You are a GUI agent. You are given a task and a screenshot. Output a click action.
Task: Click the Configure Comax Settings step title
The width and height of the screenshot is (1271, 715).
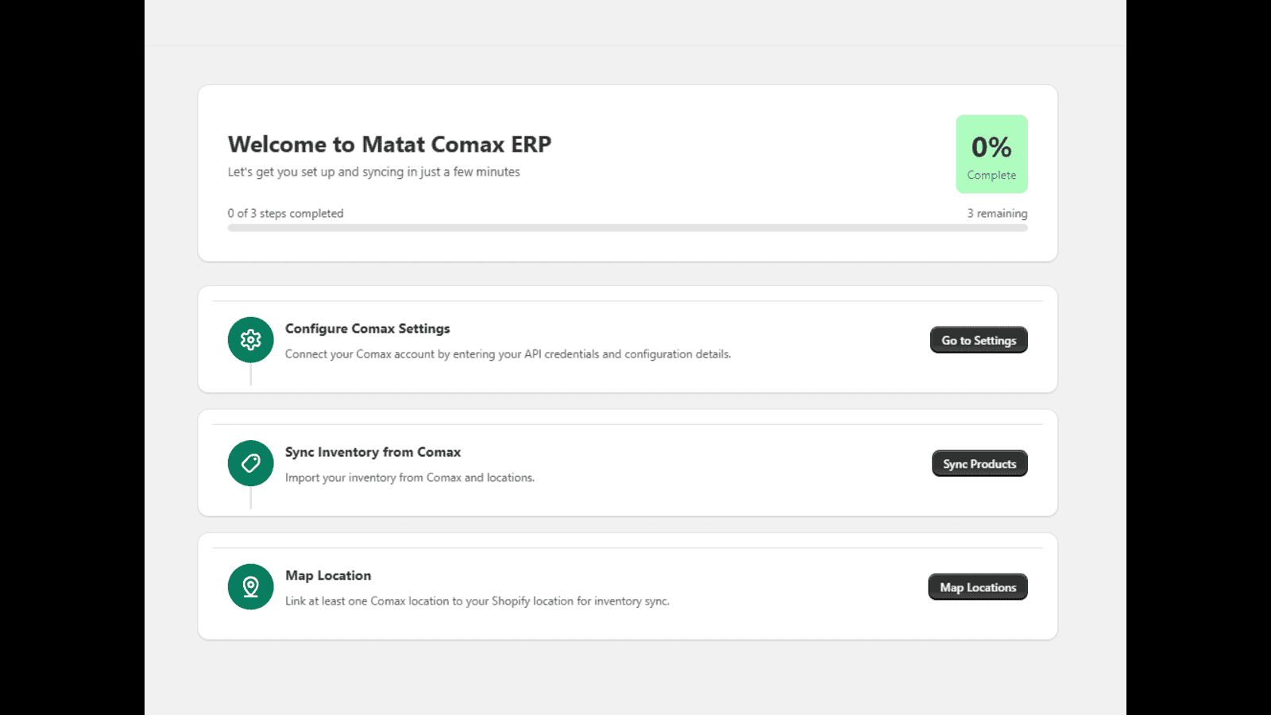(x=367, y=329)
